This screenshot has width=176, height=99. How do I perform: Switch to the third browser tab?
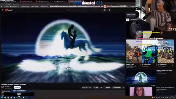(43, 1)
